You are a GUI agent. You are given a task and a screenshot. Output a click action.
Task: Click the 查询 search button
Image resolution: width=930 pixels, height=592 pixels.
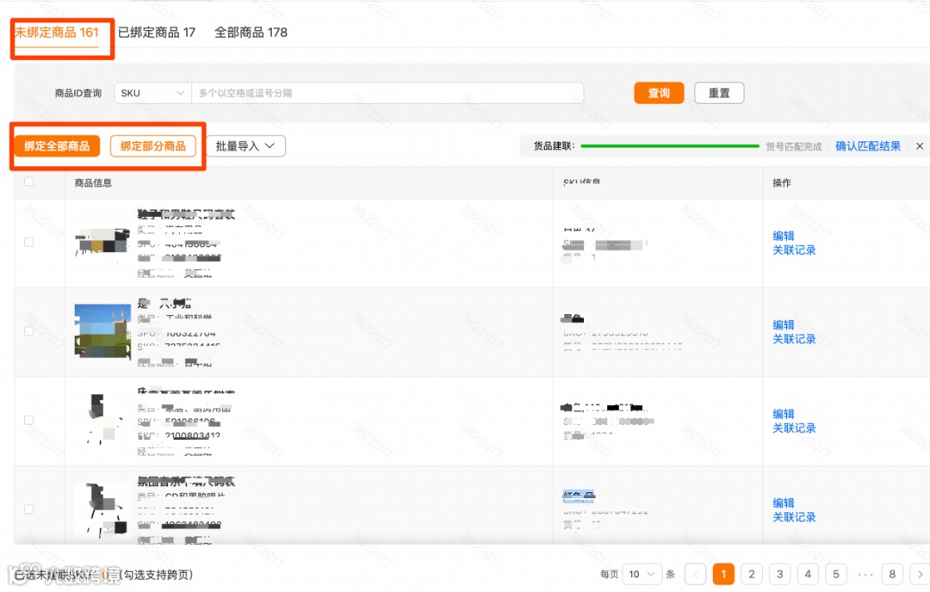[x=659, y=93]
